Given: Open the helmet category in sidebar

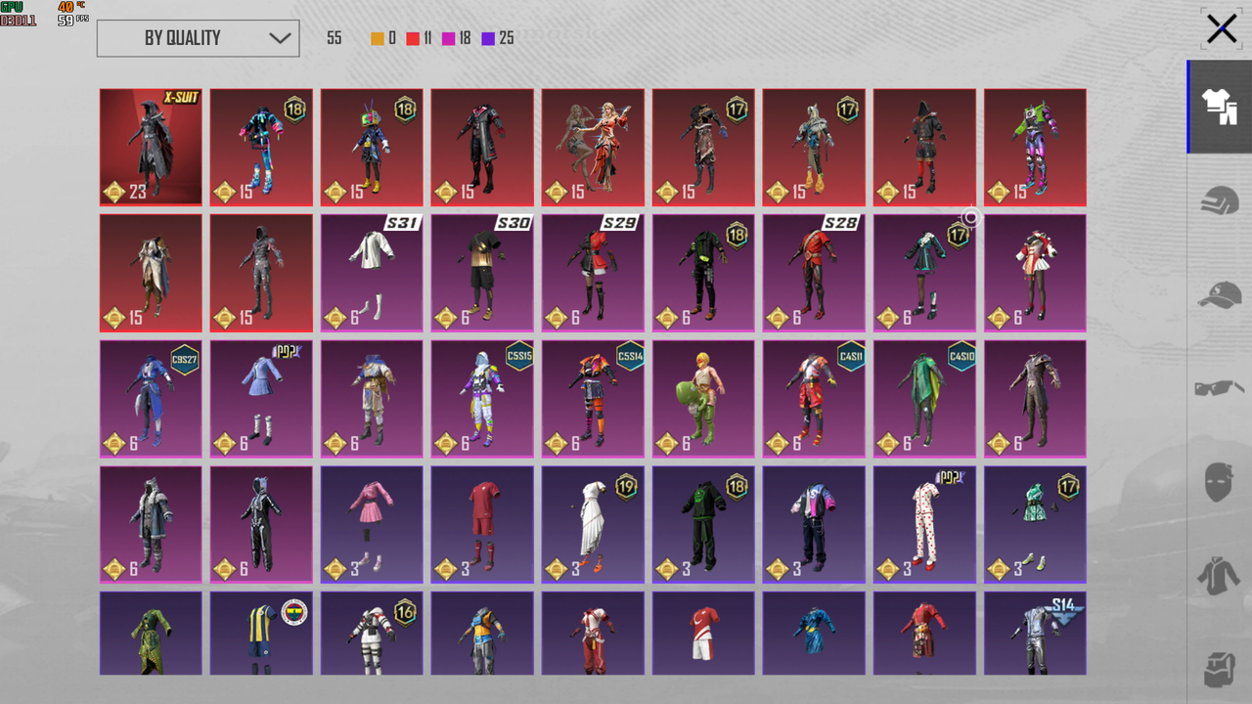Looking at the screenshot, I should (x=1220, y=200).
